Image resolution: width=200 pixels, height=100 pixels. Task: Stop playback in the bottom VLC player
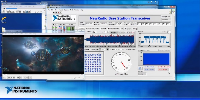point(11,78)
